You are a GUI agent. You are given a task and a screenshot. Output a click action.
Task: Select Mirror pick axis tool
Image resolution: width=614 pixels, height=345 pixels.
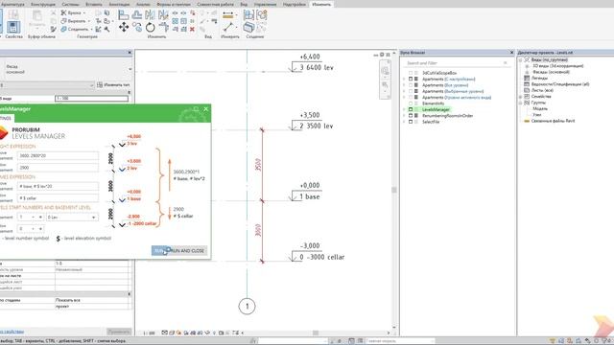151,15
